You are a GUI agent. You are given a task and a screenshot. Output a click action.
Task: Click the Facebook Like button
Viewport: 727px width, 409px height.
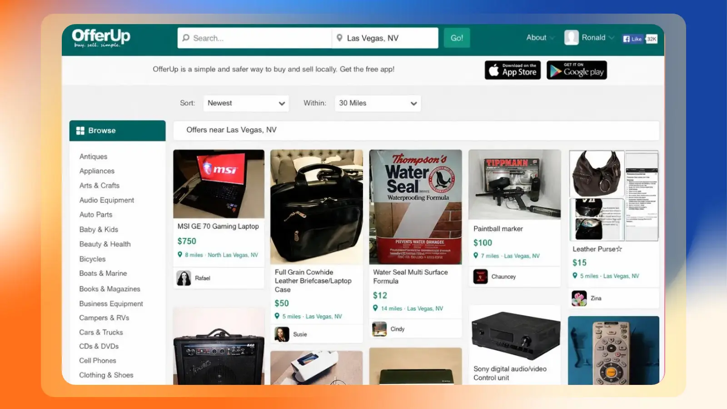(633, 39)
